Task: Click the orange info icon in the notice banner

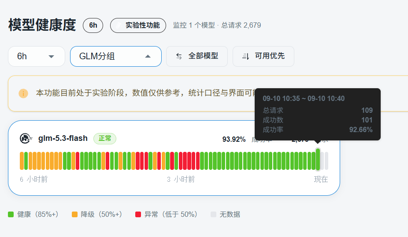Action: tap(23, 93)
